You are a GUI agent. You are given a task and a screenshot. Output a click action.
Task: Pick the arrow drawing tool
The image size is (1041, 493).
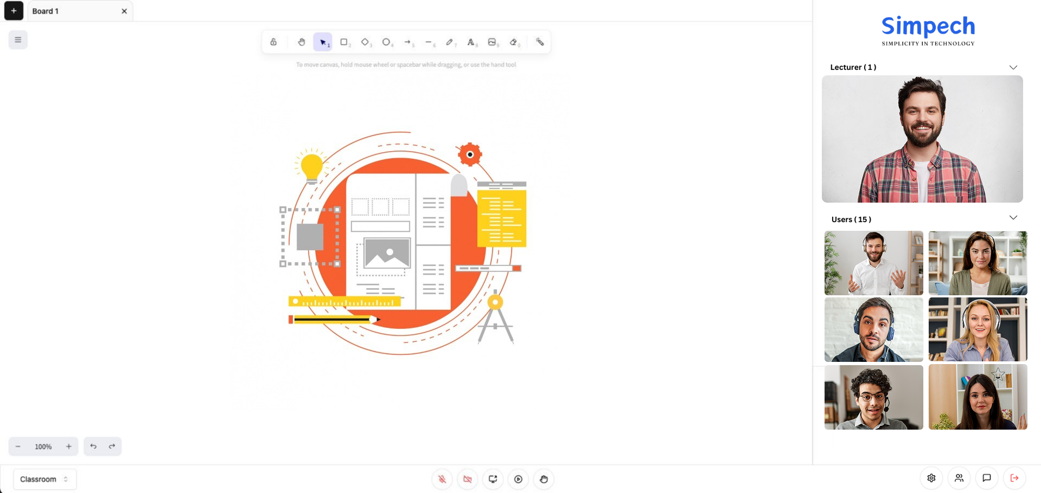(x=408, y=42)
